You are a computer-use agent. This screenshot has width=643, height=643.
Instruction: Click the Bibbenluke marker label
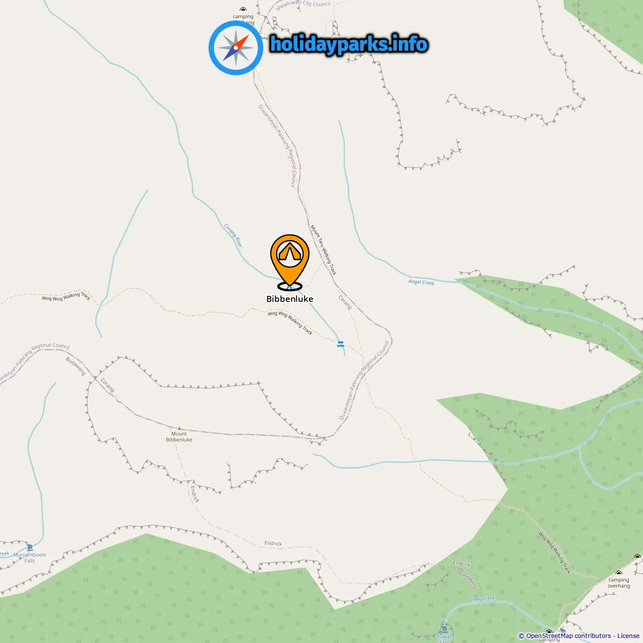[x=290, y=299]
